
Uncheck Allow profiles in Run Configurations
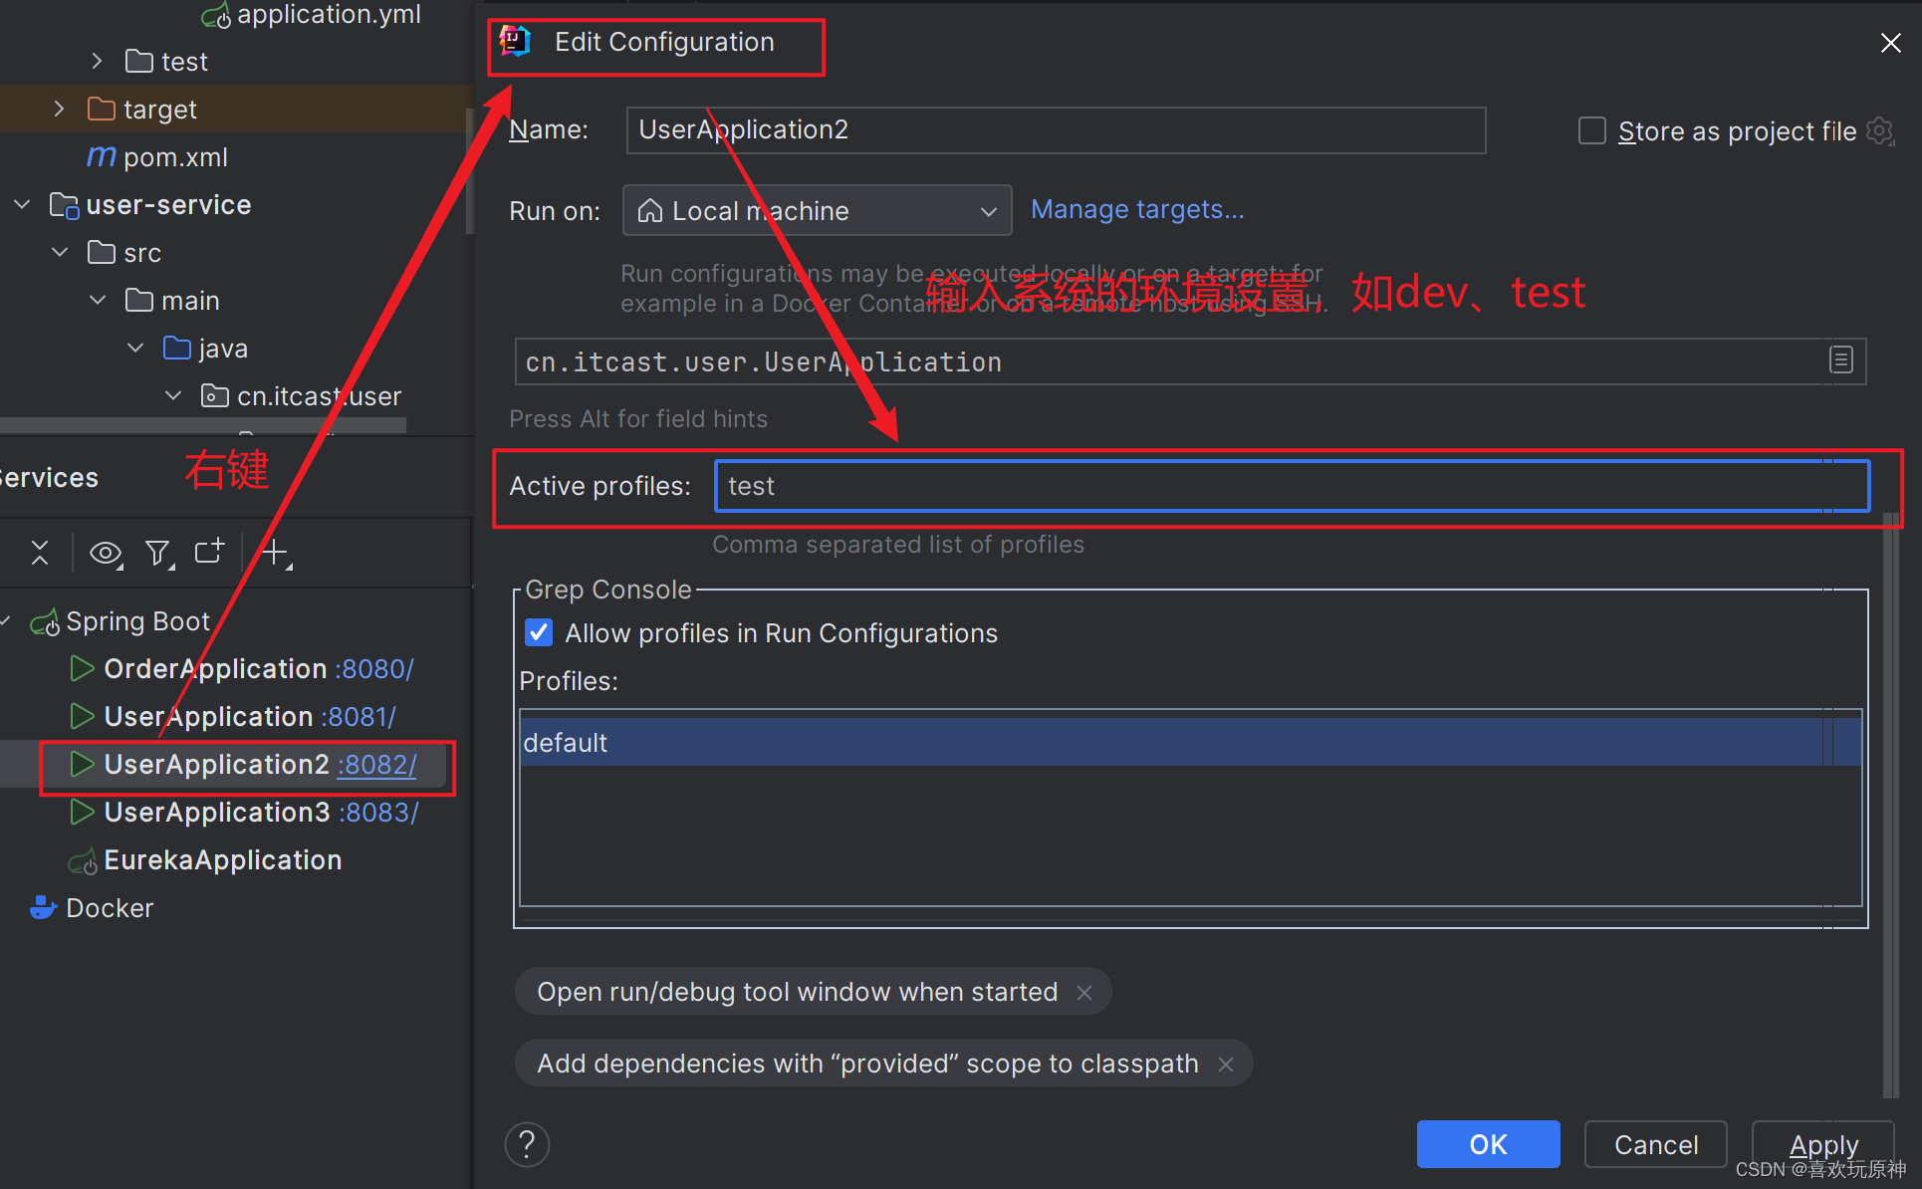539,633
